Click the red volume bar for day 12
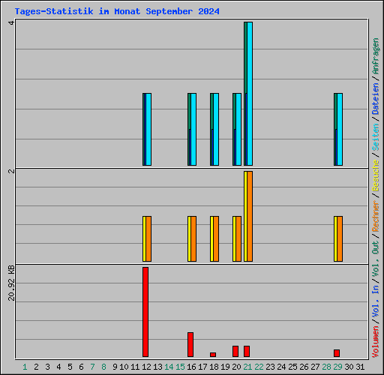This screenshot has height=375, width=384. tap(145, 312)
